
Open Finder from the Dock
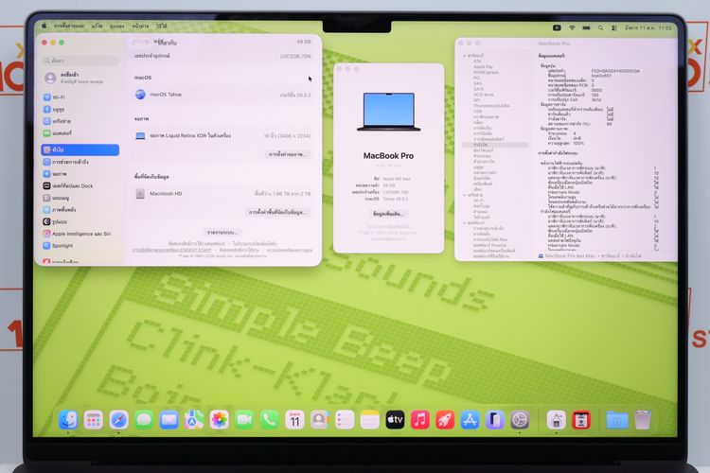tap(68, 420)
